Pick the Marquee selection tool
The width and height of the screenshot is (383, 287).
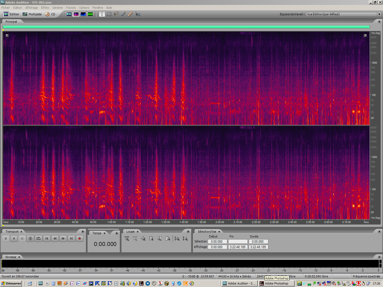pos(109,14)
